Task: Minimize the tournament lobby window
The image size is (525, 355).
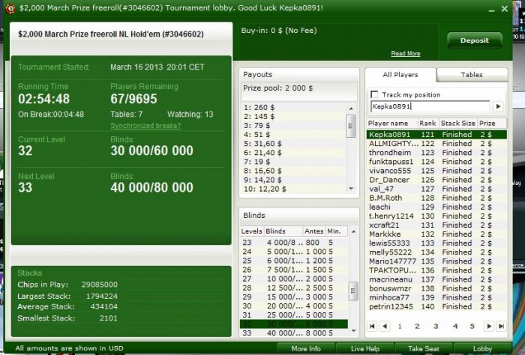Action: 491,9
